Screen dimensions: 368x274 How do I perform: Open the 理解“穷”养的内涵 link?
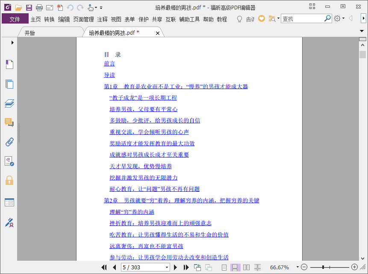click(132, 212)
